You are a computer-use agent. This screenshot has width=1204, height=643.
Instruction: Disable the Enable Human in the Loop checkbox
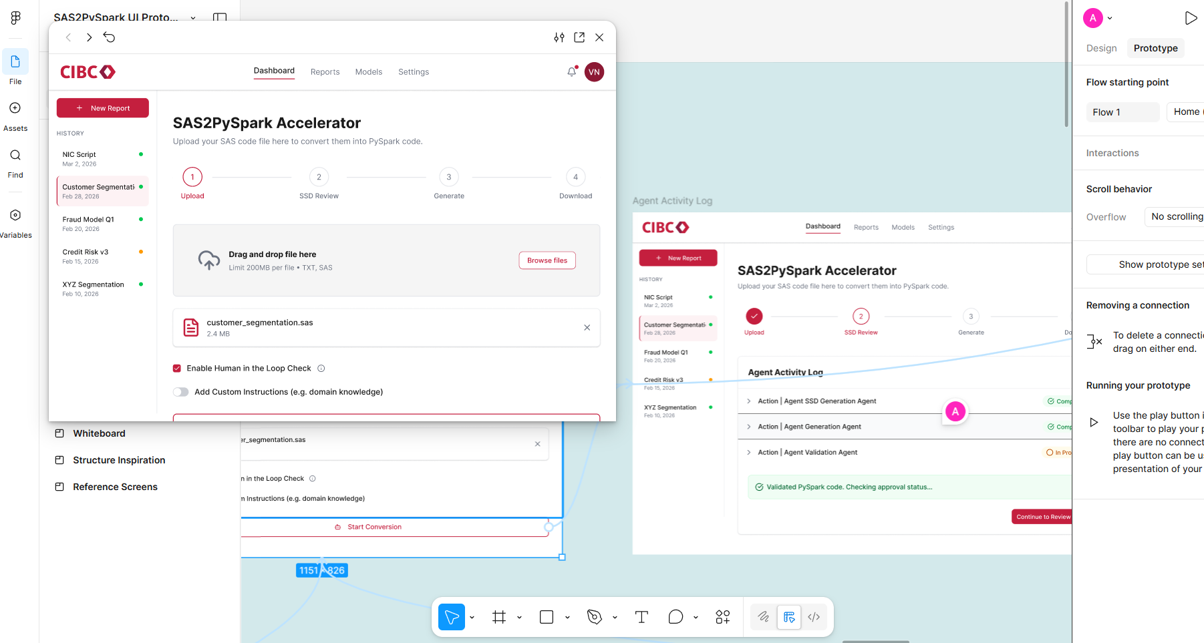[177, 368]
